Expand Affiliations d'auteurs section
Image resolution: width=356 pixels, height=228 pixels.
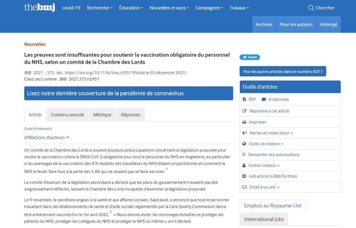point(47,137)
